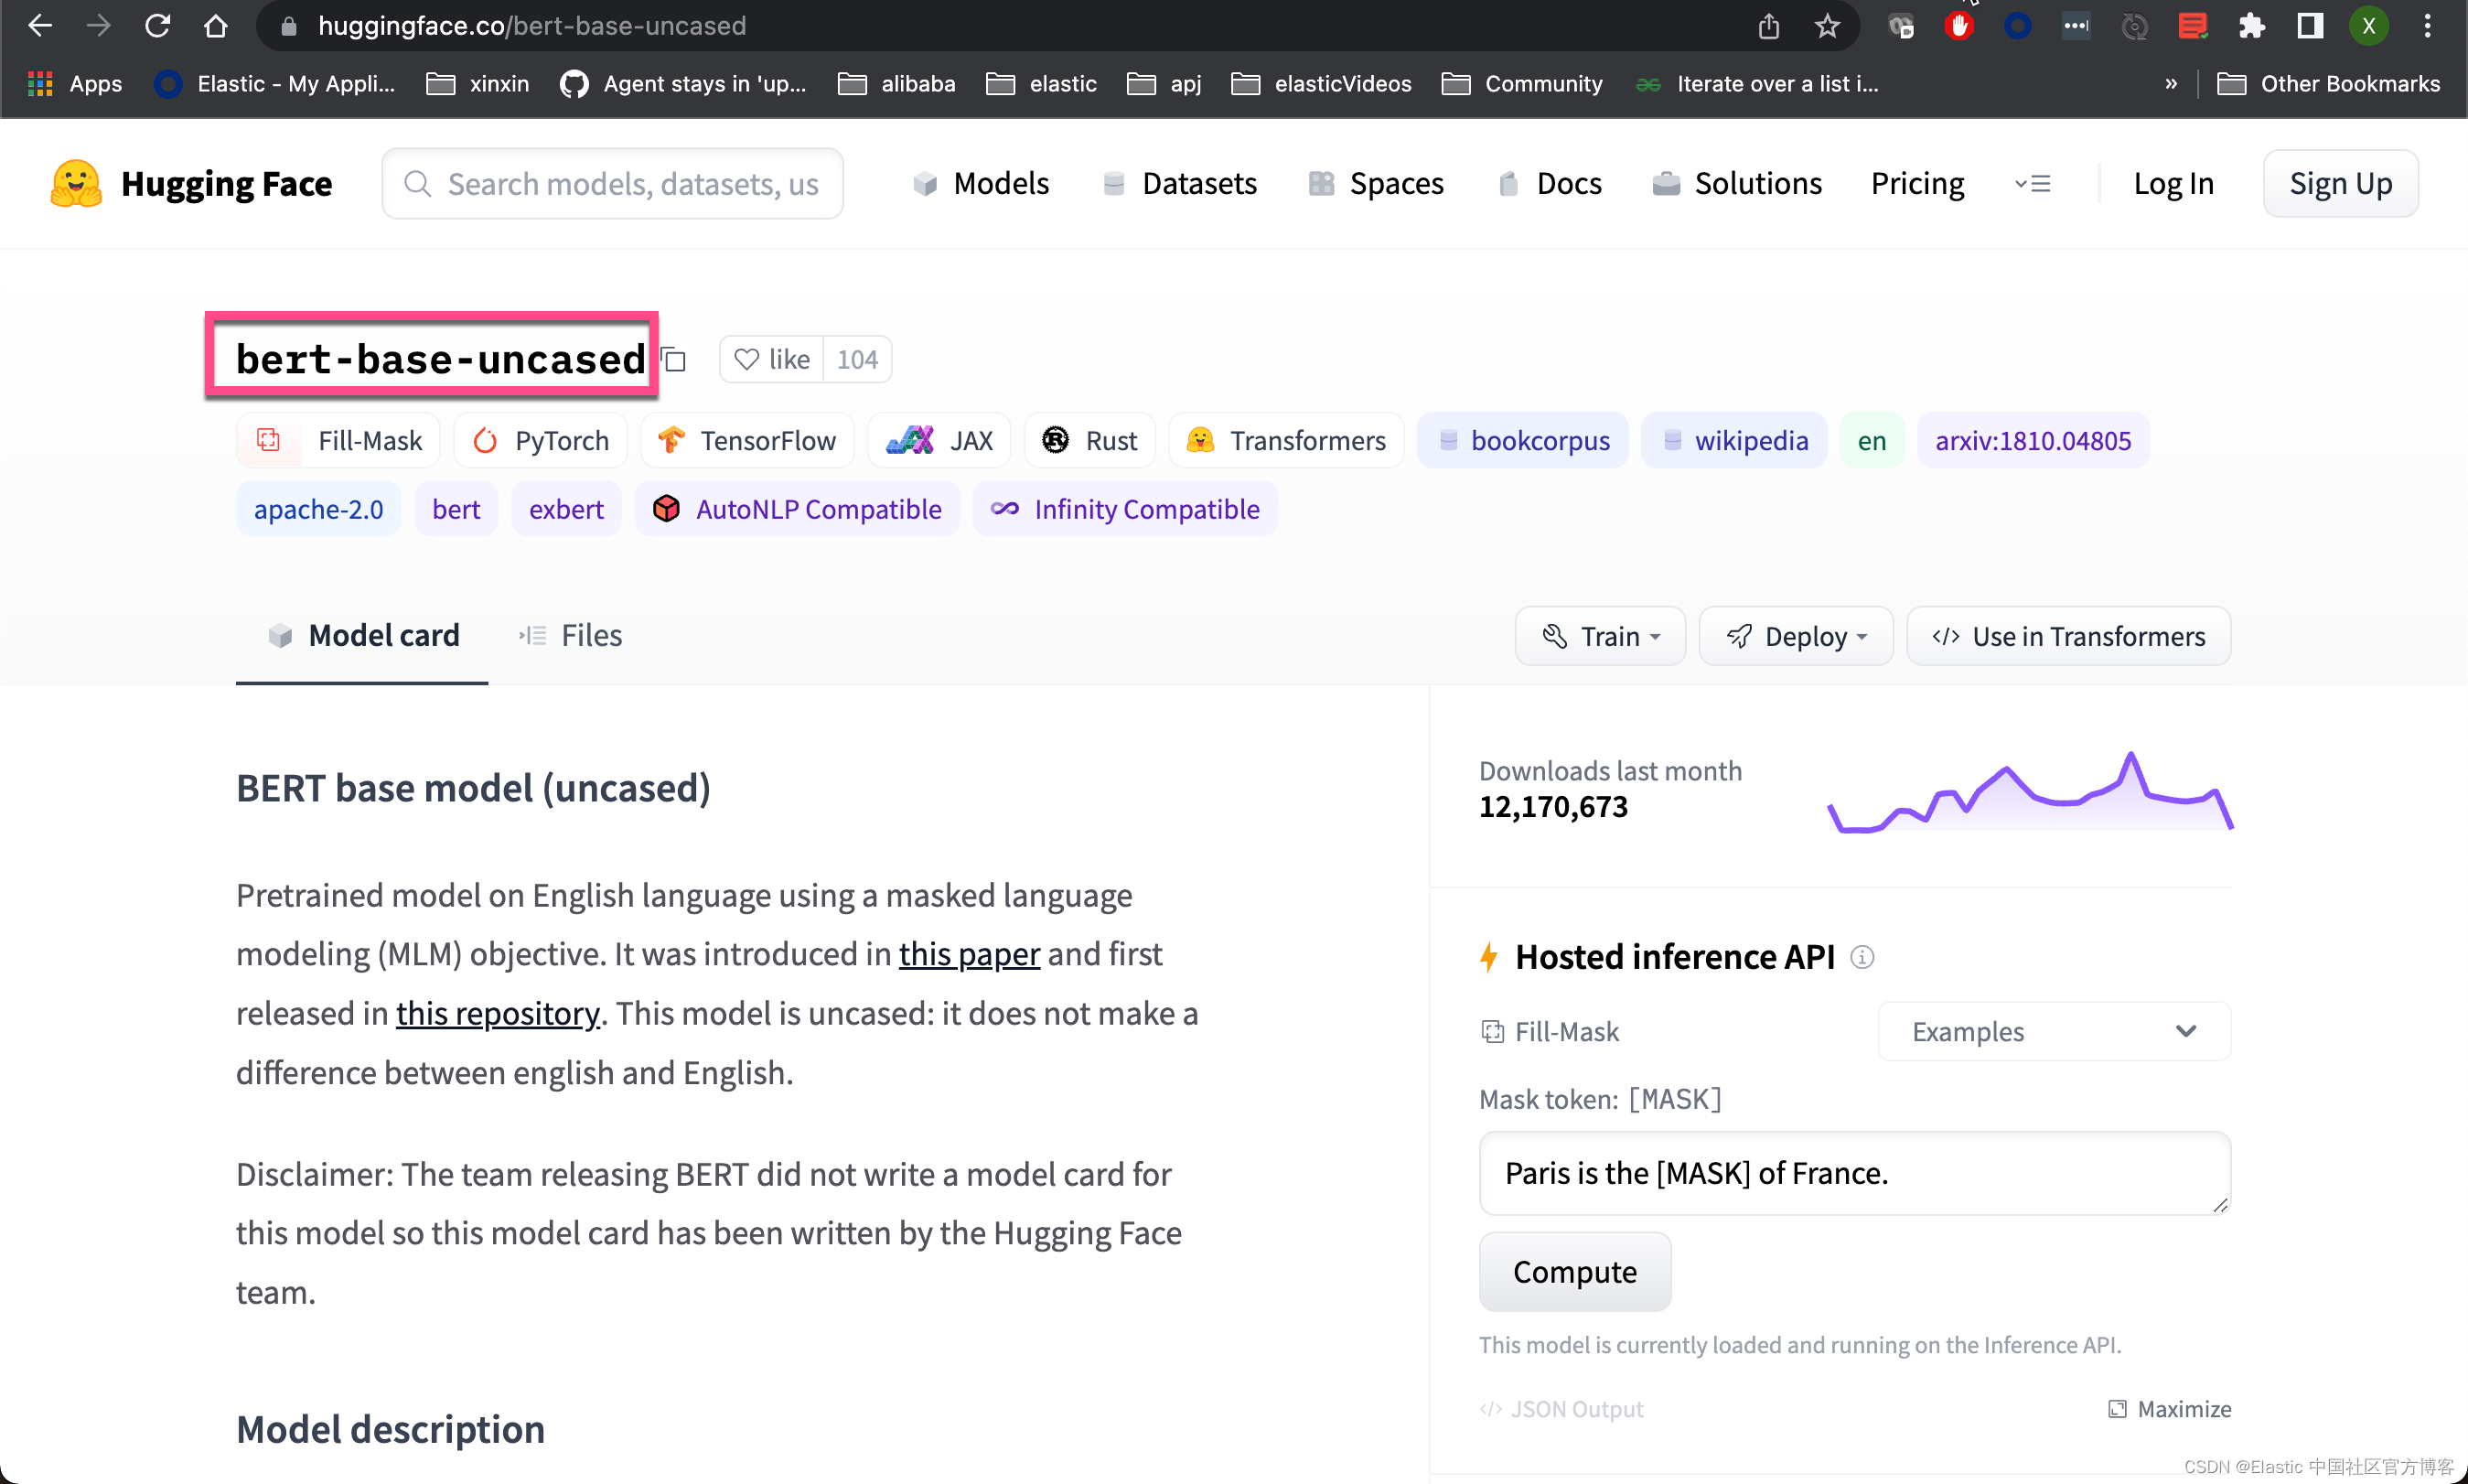Click the browser share icon
The height and width of the screenshot is (1484, 2468).
(x=1768, y=26)
